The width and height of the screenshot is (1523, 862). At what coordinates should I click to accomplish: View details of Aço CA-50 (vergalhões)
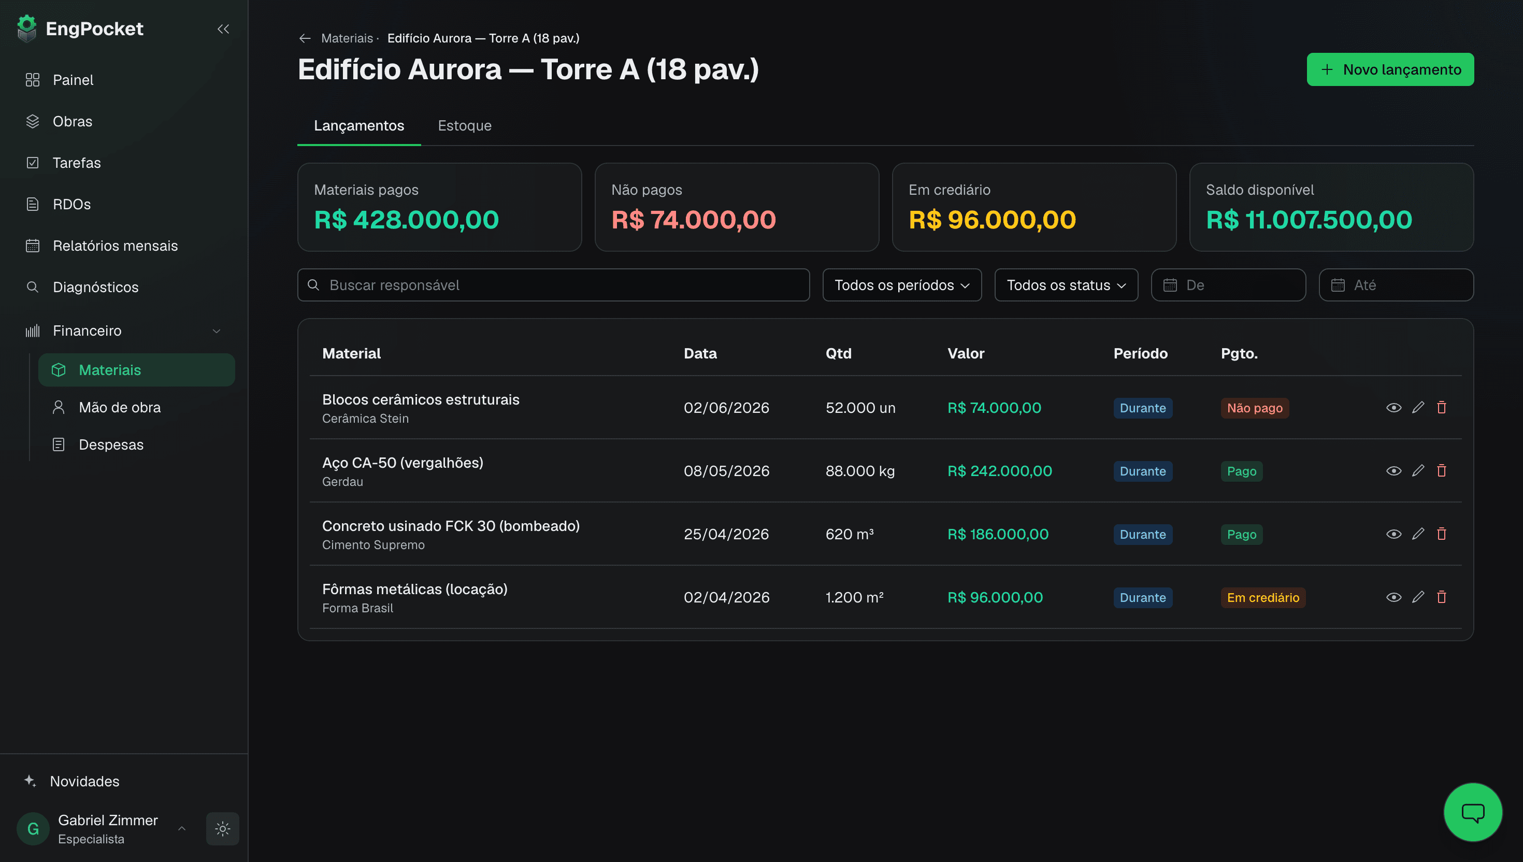click(x=1394, y=471)
